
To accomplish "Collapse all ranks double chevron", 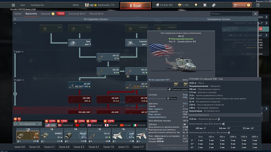I will (x=15, y=19).
